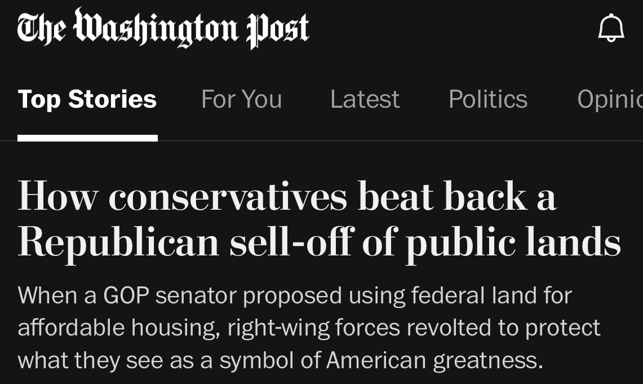643x384 pixels.
Task: Switch to the For You tab
Action: (242, 99)
